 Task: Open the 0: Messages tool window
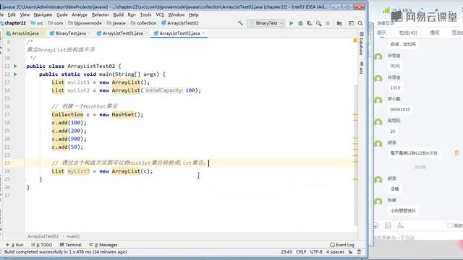103,245
